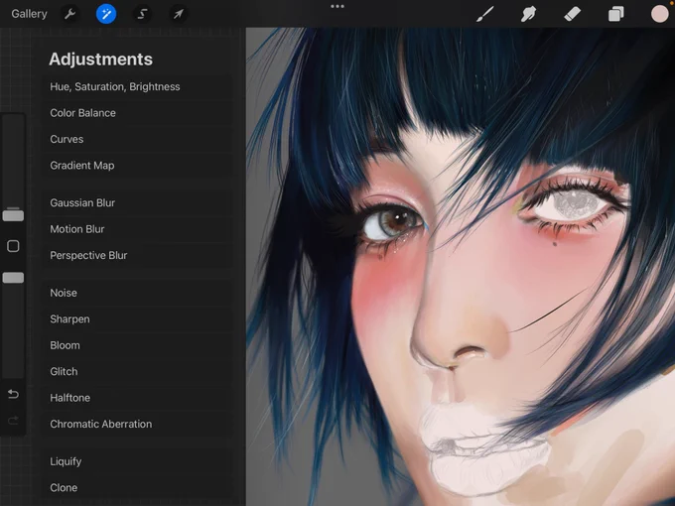Redo with the sidebar redo arrow

click(13, 420)
